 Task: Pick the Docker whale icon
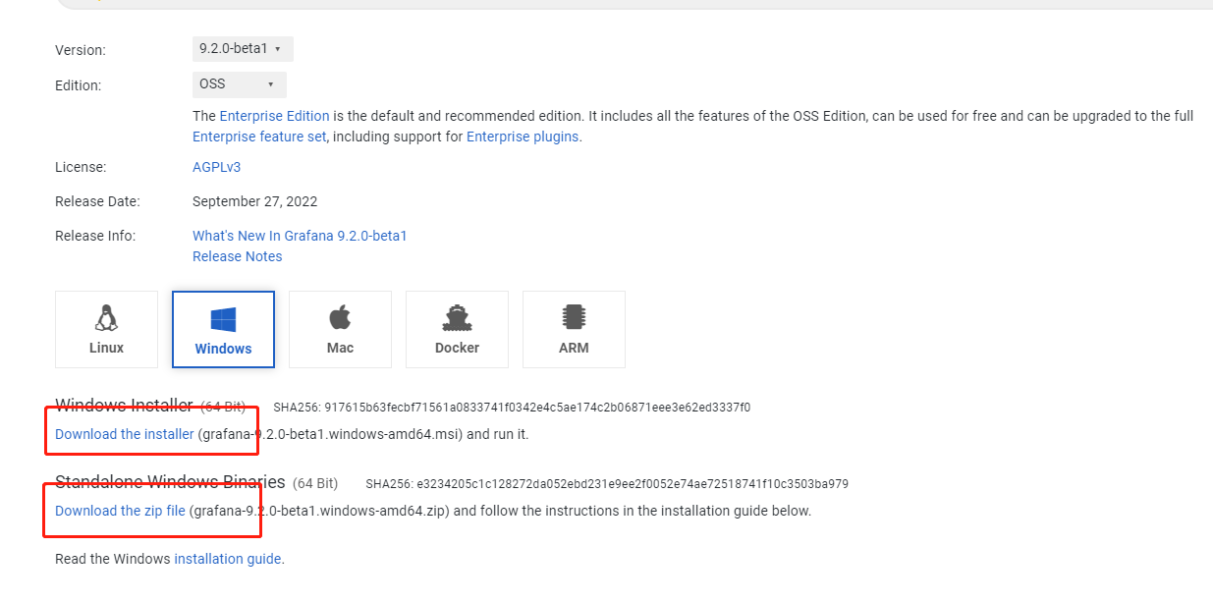457,317
